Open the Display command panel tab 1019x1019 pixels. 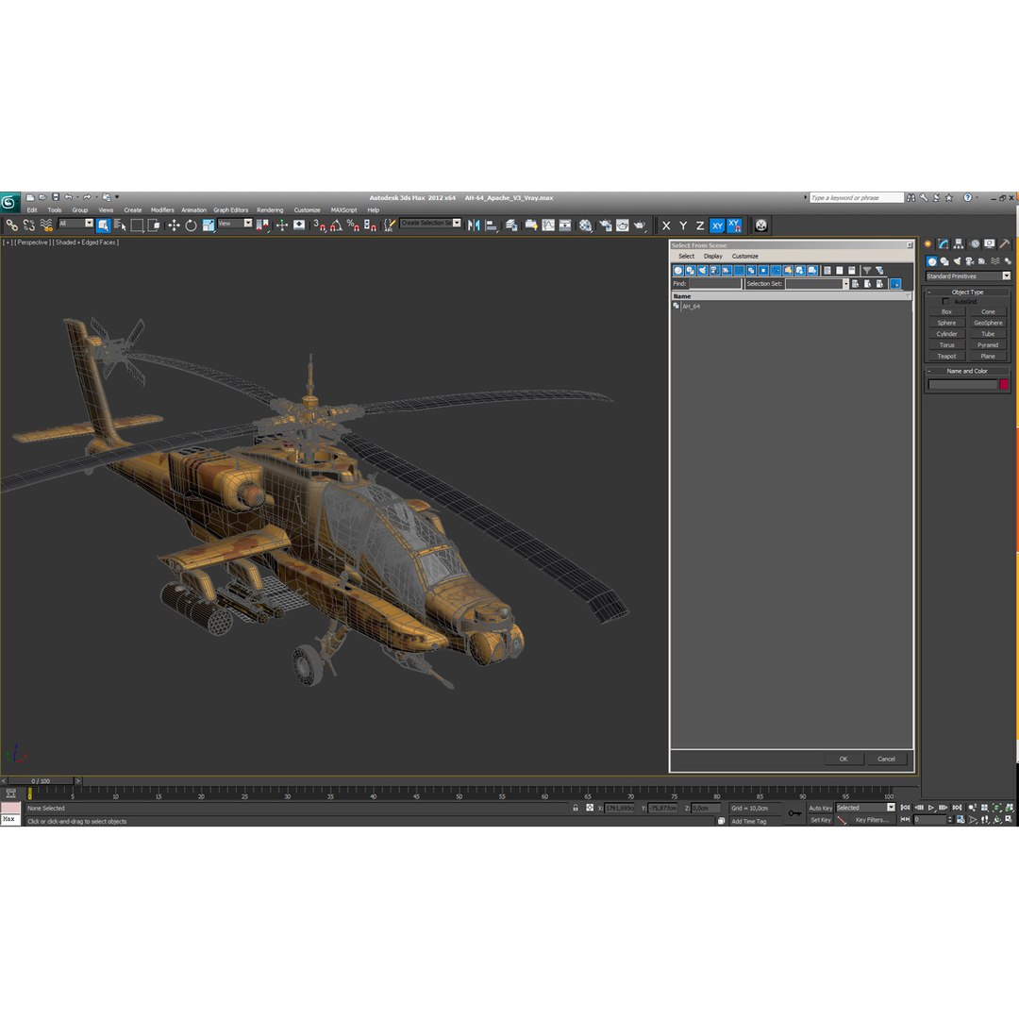[989, 243]
